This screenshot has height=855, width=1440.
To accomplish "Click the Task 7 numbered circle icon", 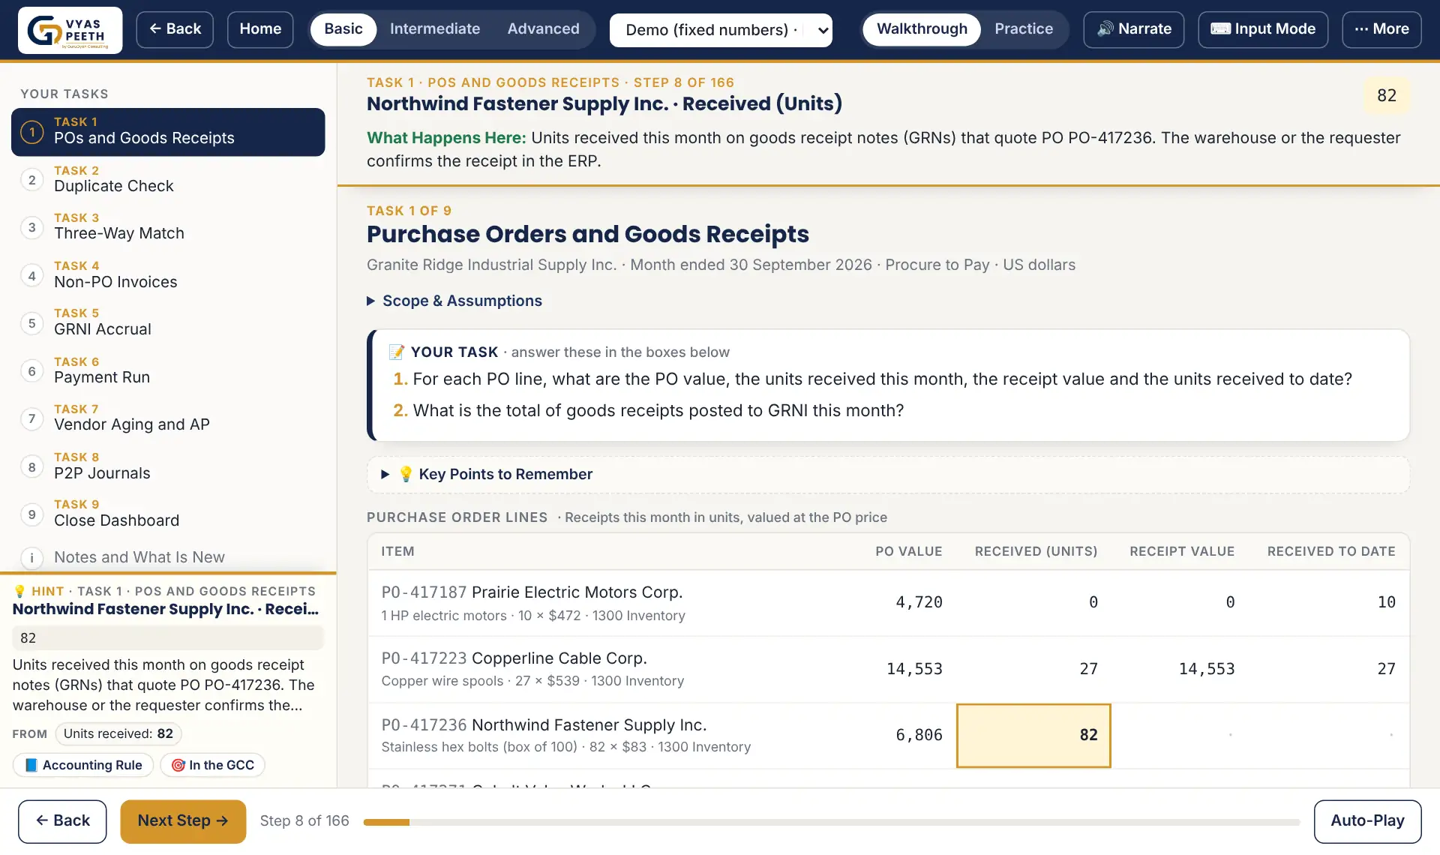I will [31, 418].
